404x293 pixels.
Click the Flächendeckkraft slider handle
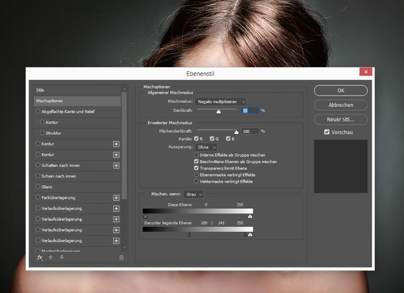coord(236,132)
